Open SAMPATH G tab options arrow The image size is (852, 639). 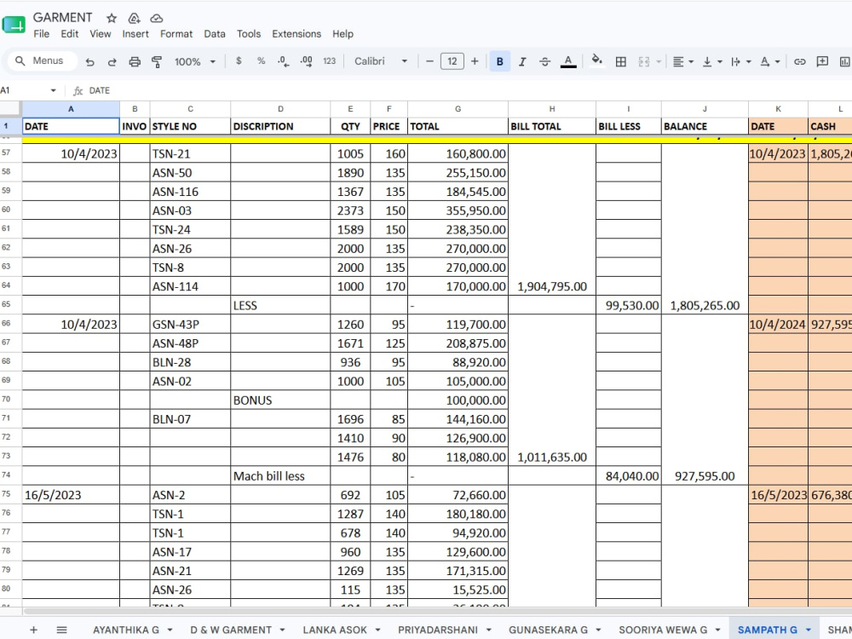808,630
